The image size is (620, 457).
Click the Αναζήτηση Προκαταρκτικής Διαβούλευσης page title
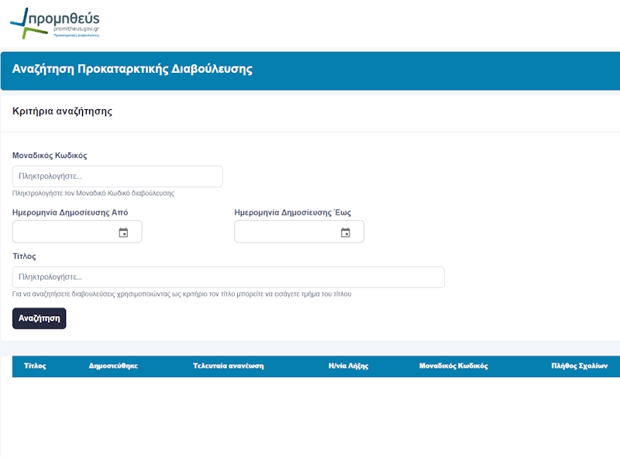tap(133, 69)
